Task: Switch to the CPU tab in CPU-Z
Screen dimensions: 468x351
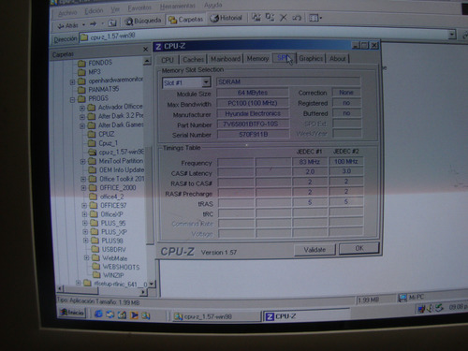Action: tap(168, 59)
